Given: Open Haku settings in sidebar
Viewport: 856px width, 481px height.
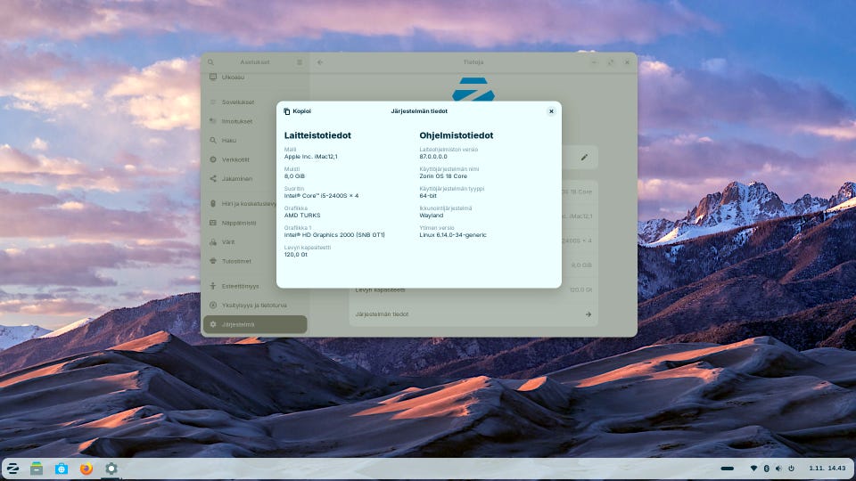Looking at the screenshot, I should coord(255,140).
